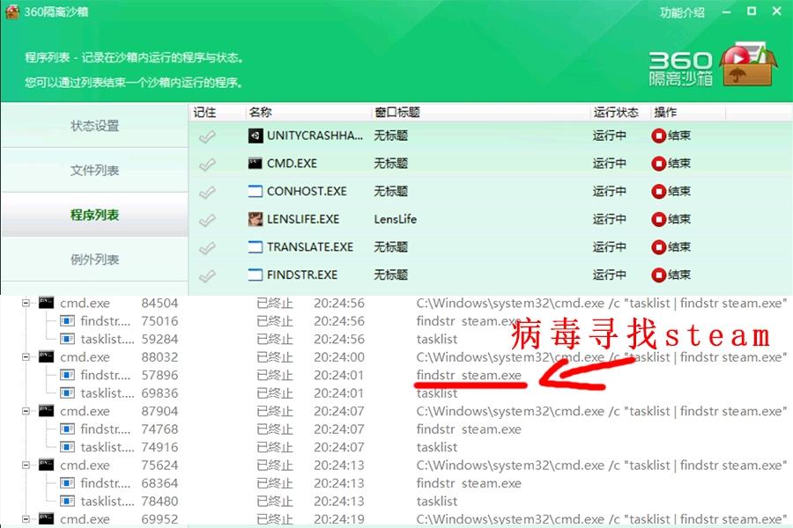Click the findstr 68364 process icon
Screen dimensions: 793x528
[67, 483]
